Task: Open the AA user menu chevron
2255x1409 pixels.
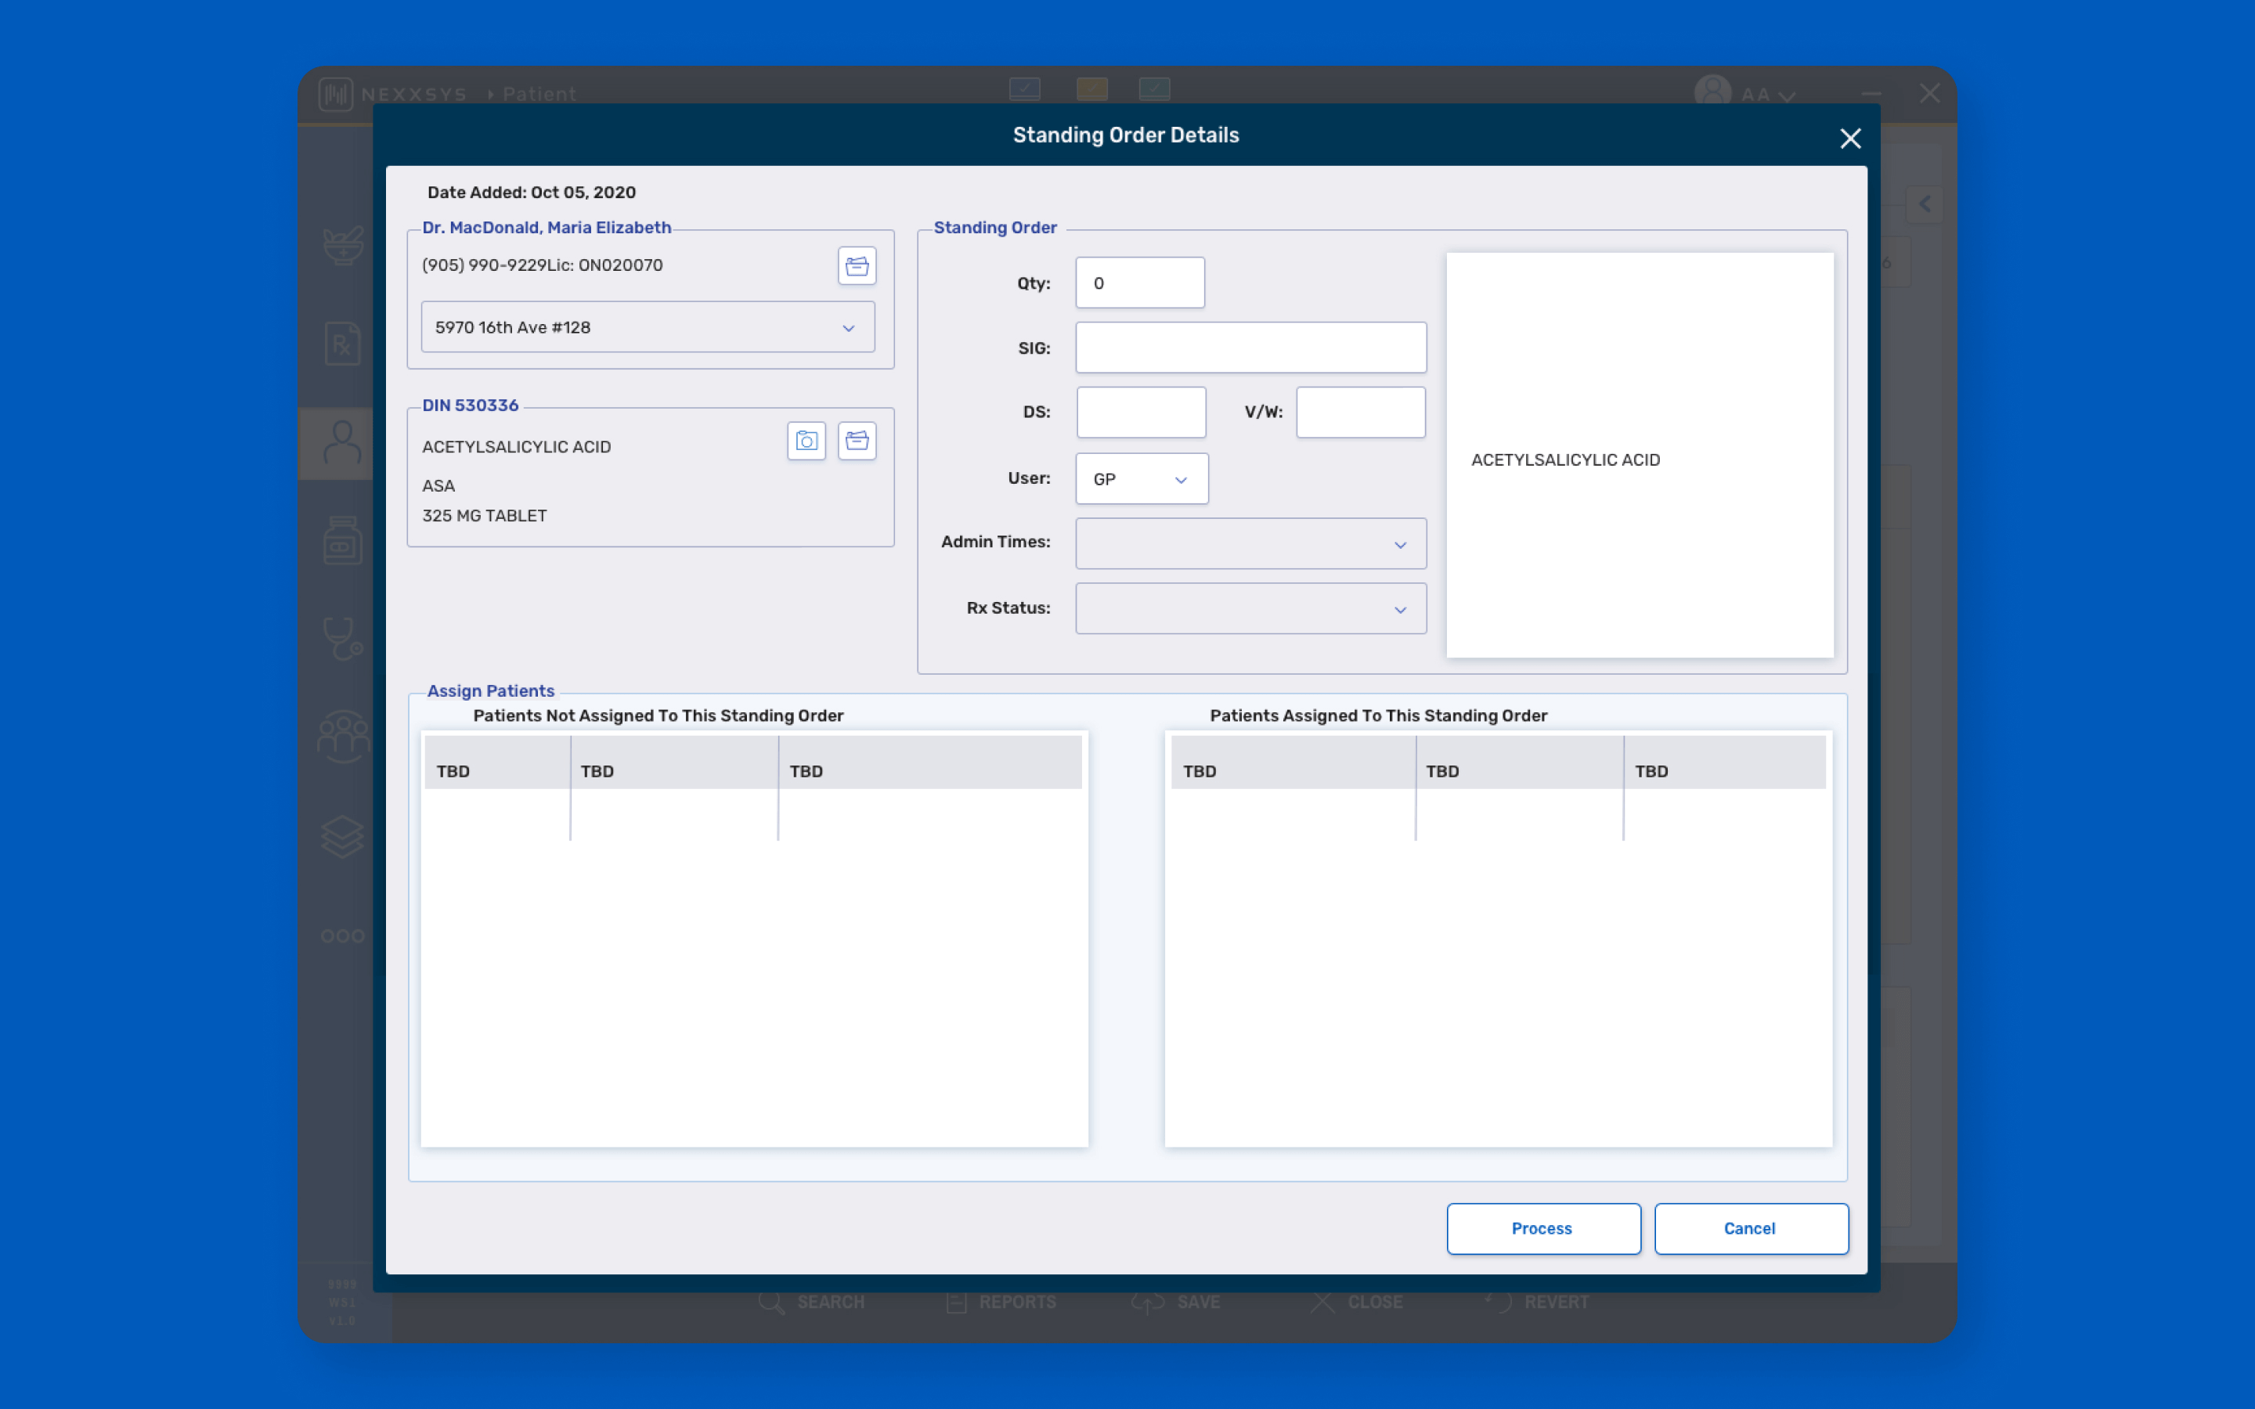Action: pyautogui.click(x=1786, y=96)
